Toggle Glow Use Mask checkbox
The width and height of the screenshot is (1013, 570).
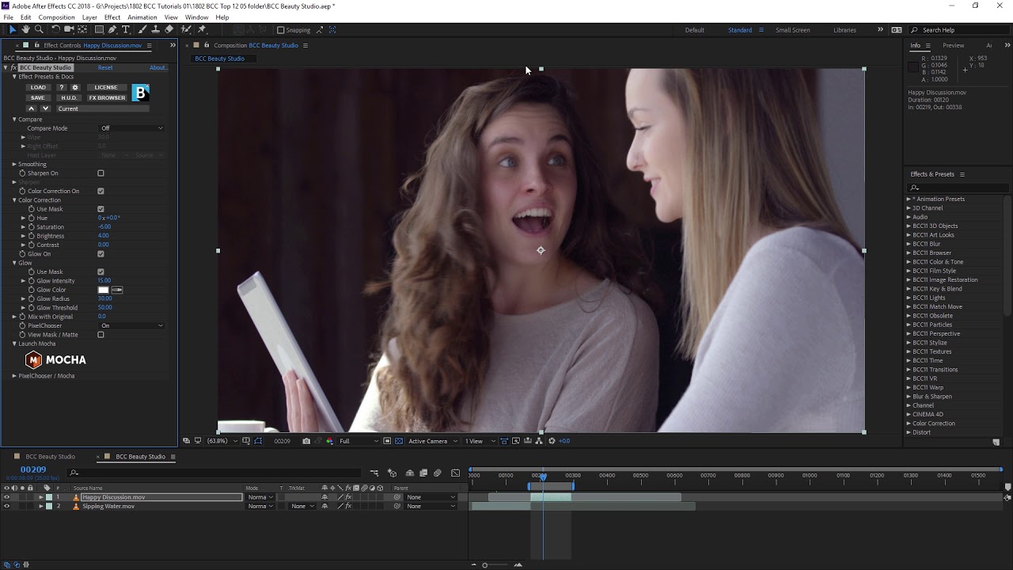pyautogui.click(x=101, y=272)
